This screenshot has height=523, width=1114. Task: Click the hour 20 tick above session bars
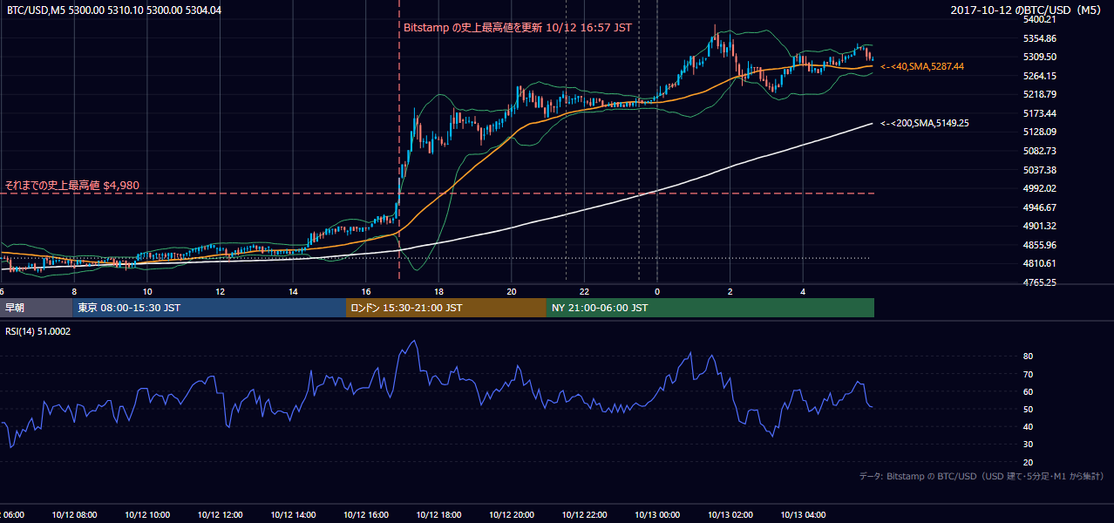coord(512,291)
